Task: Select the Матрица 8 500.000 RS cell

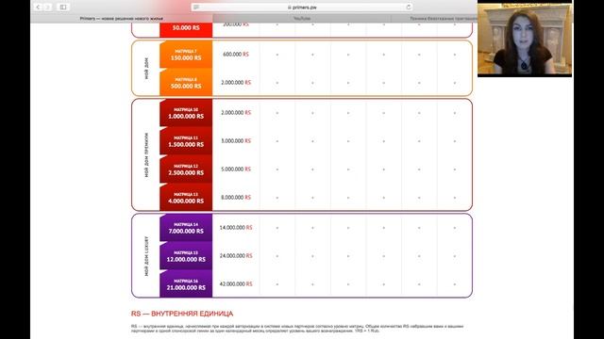Action: tap(186, 83)
